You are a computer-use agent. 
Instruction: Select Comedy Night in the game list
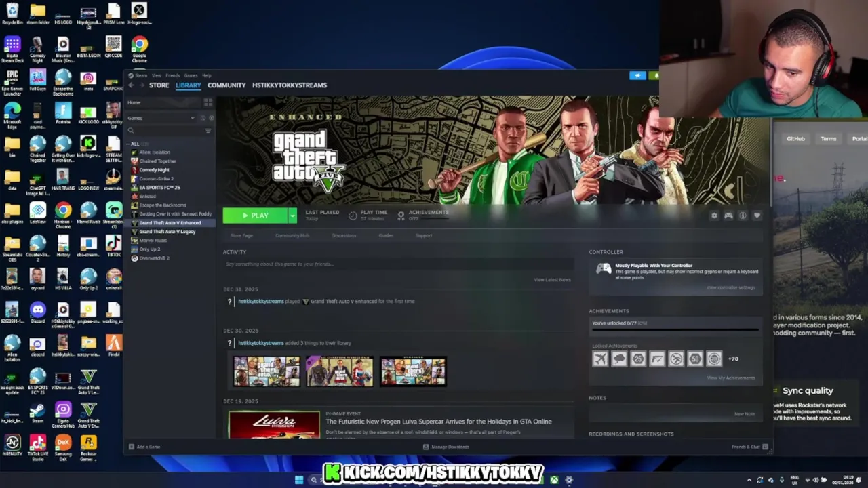(x=154, y=170)
